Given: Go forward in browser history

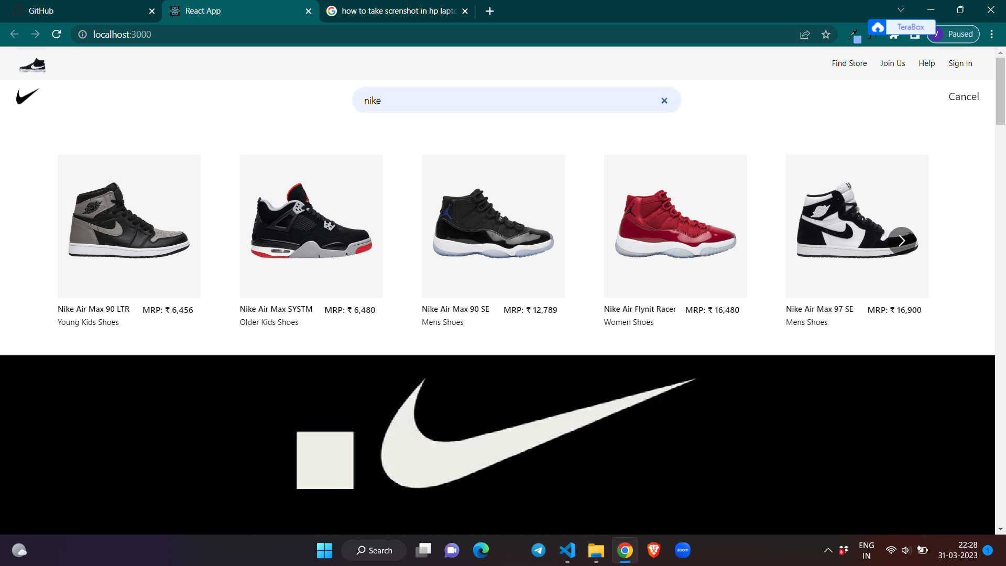Looking at the screenshot, I should coord(35,34).
